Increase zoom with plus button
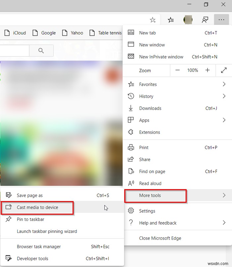 (207, 70)
